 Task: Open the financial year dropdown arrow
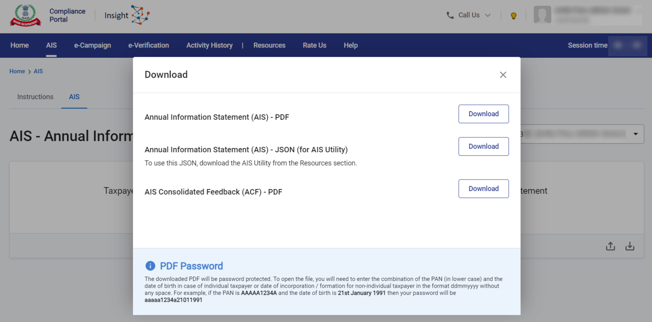point(635,134)
